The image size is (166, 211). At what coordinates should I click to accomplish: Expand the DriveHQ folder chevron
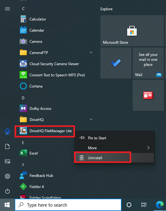(x=91, y=119)
